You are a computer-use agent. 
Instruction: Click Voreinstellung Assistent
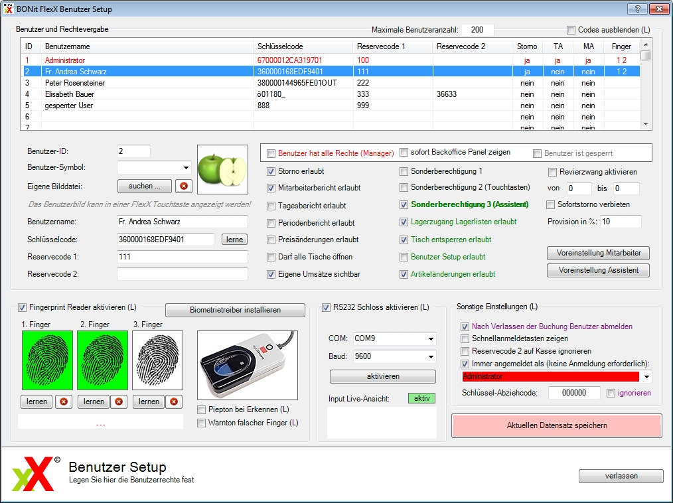point(598,270)
